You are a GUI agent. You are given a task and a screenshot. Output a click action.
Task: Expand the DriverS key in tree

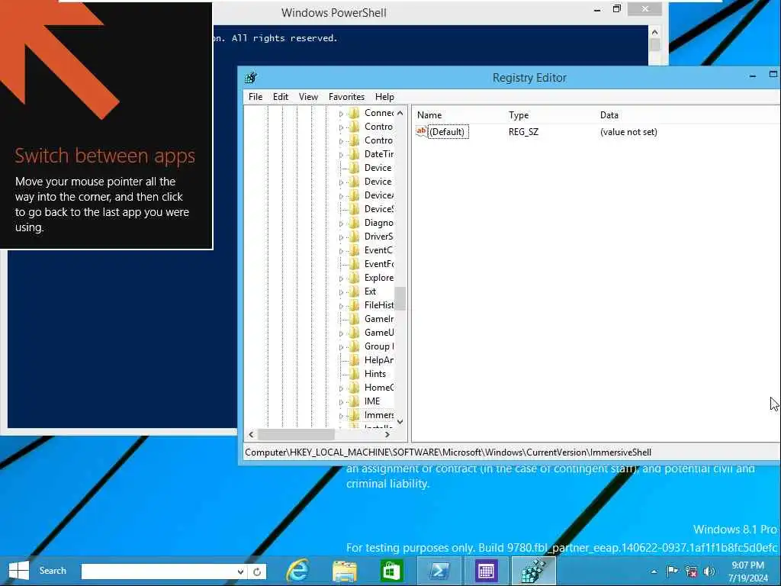pyautogui.click(x=341, y=237)
